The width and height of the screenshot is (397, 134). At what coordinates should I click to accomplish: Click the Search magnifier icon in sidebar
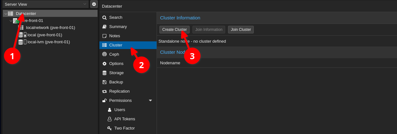pyautogui.click(x=104, y=18)
